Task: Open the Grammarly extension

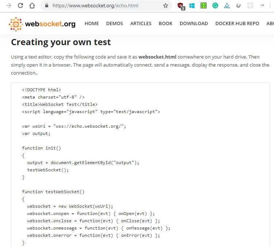Action: coord(215,6)
